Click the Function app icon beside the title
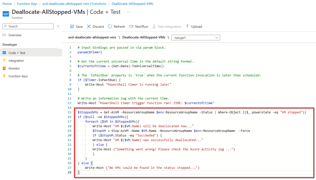Screen dimensions: 316x180 [x=7, y=14]
